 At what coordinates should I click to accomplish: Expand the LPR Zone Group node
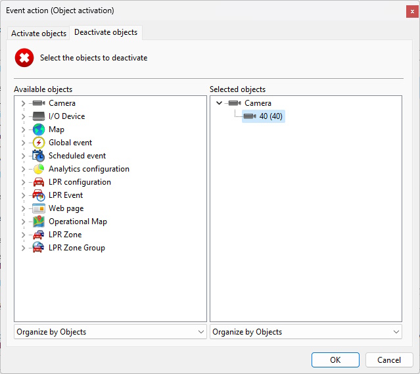click(23, 248)
